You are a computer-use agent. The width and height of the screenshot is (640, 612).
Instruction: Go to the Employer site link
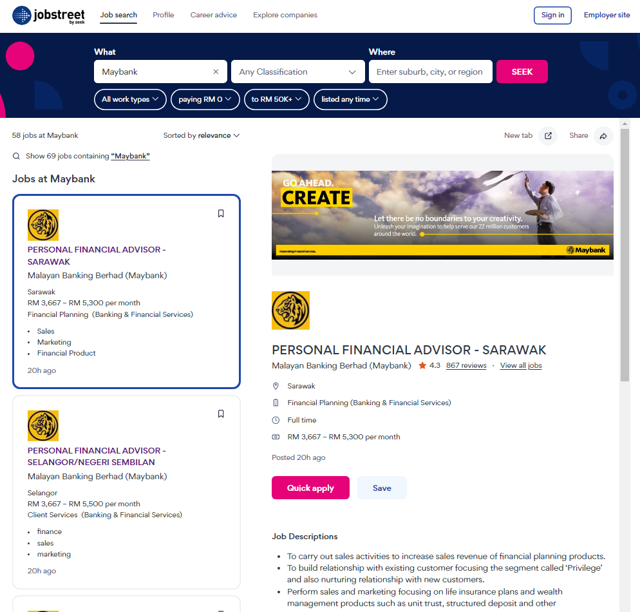pos(607,15)
